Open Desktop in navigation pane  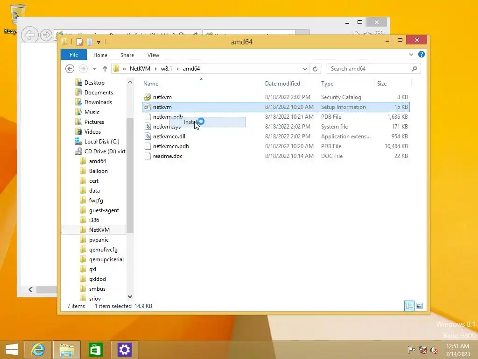coord(94,82)
